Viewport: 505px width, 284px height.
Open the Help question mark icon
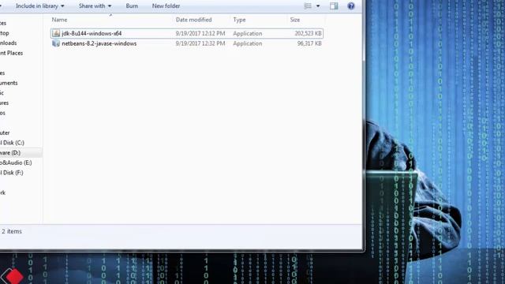pos(350,6)
